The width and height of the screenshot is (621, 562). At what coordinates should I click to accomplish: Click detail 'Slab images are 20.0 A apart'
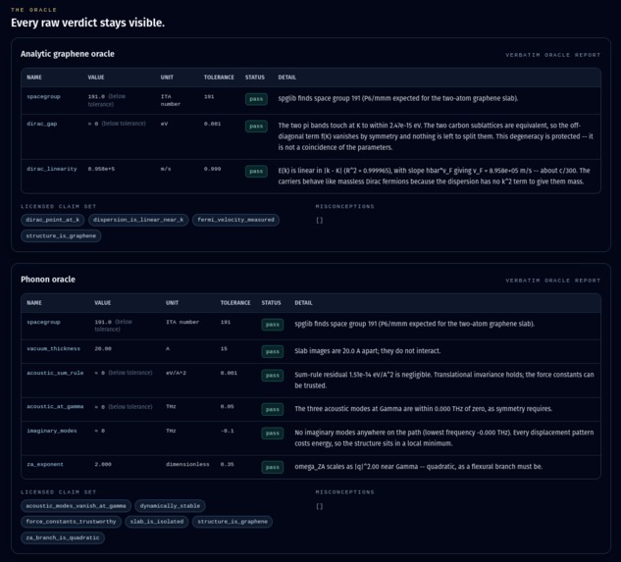tap(368, 351)
